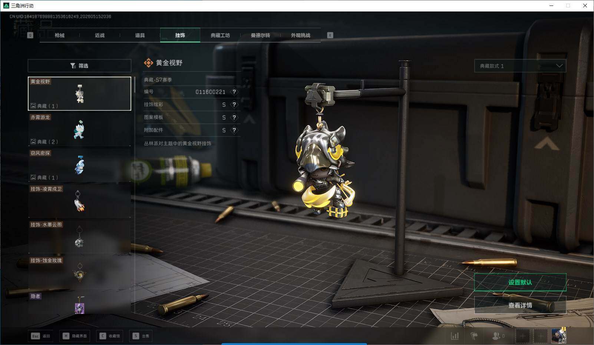Open the 曼德尔砖 tab

click(x=260, y=35)
